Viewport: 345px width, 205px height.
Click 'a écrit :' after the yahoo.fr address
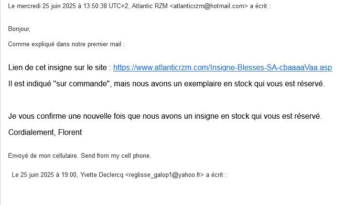pos(216,174)
